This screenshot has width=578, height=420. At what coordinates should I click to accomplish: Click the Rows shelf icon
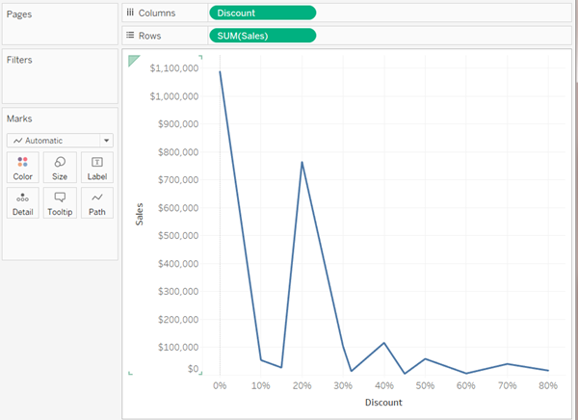point(130,36)
